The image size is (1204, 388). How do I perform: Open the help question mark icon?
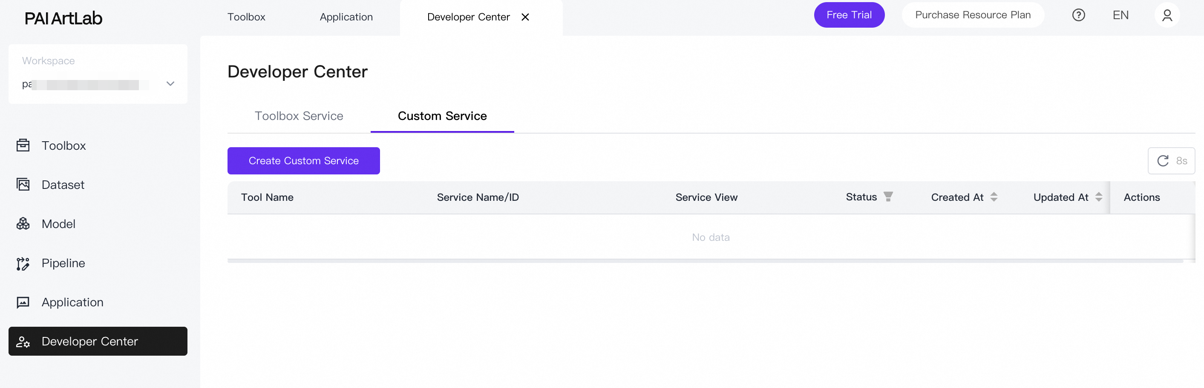point(1078,15)
